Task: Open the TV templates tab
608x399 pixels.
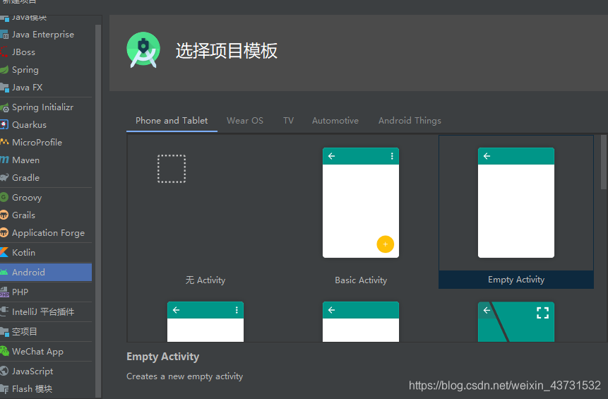Action: (x=289, y=121)
